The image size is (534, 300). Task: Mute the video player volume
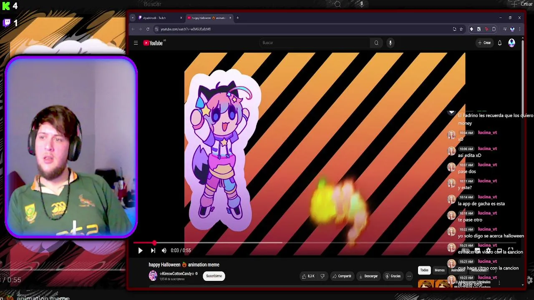(164, 250)
